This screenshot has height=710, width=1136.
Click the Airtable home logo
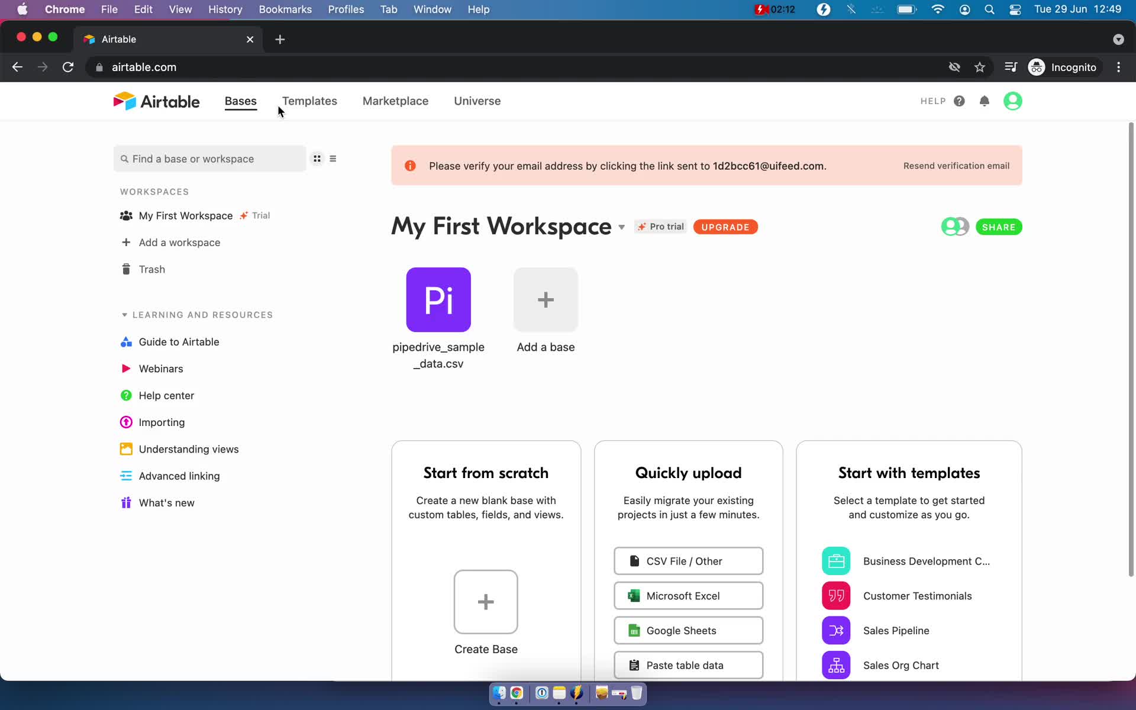click(157, 101)
